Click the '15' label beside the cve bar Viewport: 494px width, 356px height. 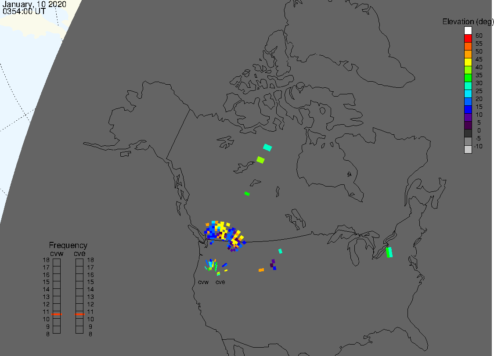pyautogui.click(x=90, y=282)
